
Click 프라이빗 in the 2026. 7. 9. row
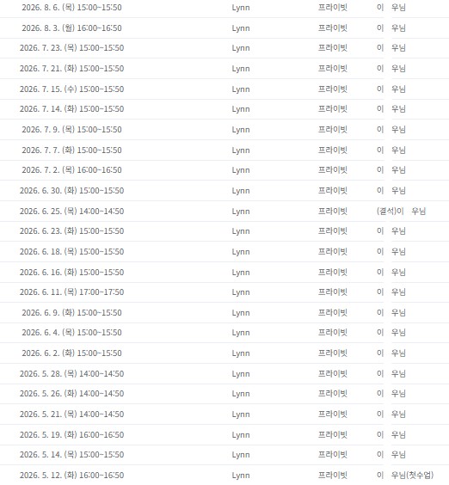point(333,129)
